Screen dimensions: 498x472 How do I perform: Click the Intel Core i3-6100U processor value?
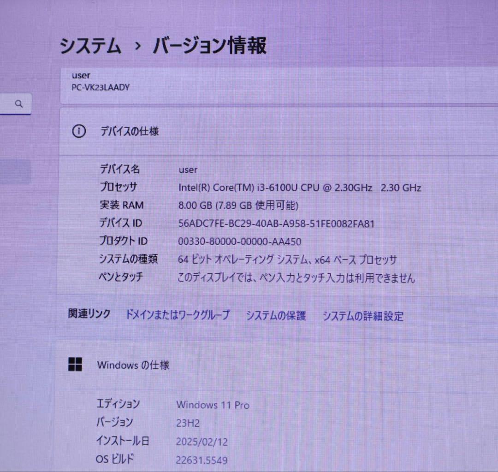point(300,188)
